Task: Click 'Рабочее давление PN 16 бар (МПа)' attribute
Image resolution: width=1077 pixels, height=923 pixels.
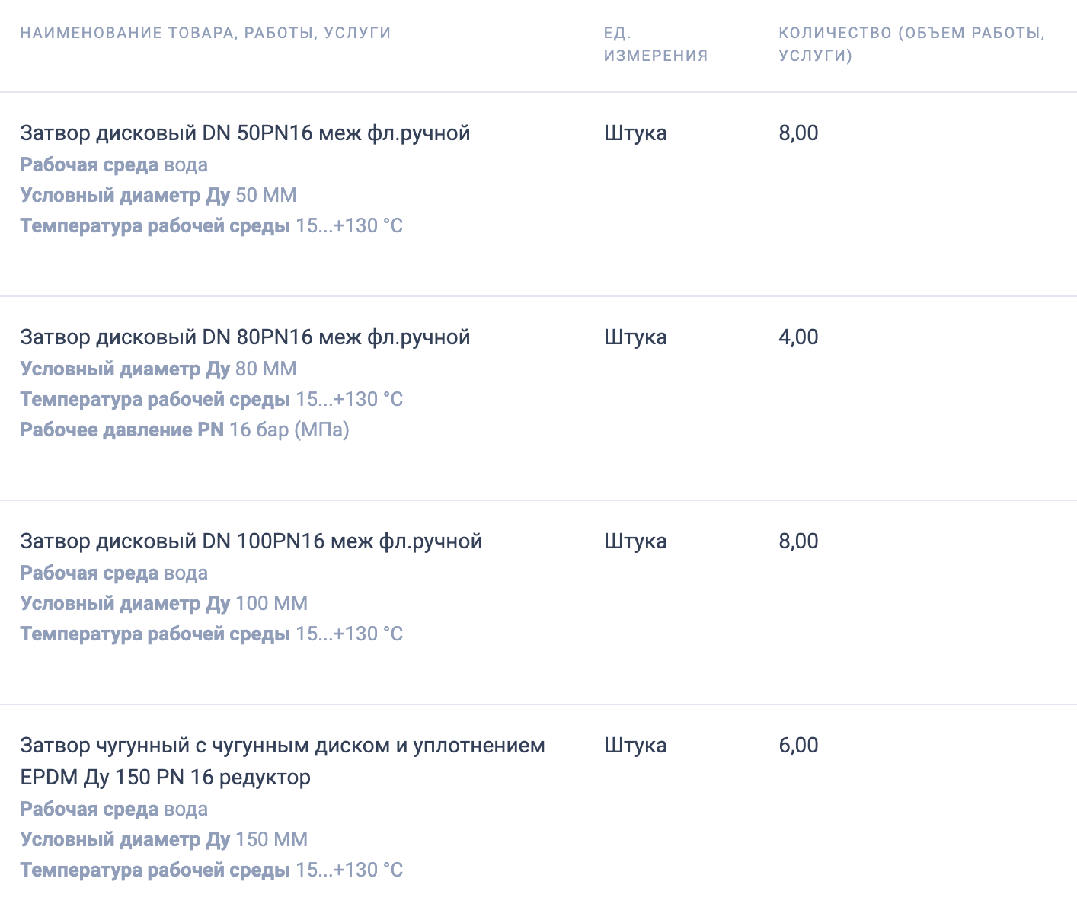Action: click(x=184, y=430)
